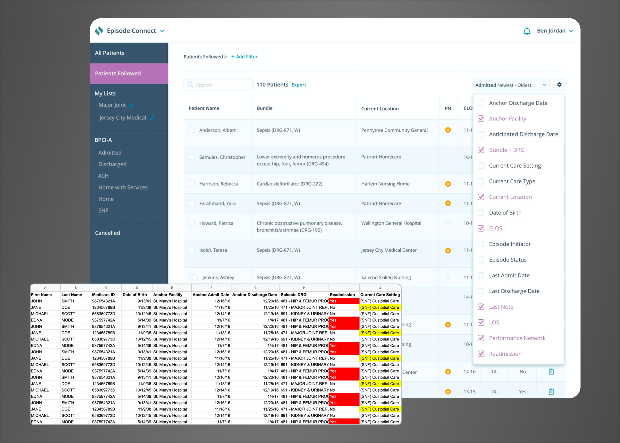This screenshot has height=443, width=620.
Task: Open Admitted under BPCI-A
Action: (x=110, y=153)
